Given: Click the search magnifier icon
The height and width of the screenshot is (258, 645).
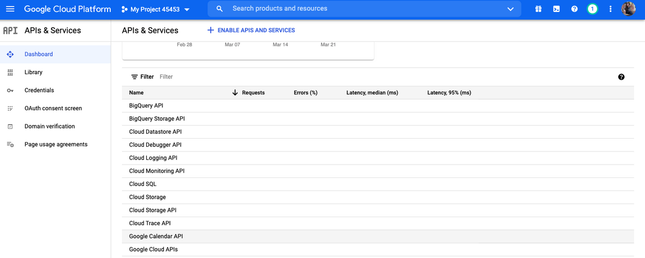Looking at the screenshot, I should 219,9.
